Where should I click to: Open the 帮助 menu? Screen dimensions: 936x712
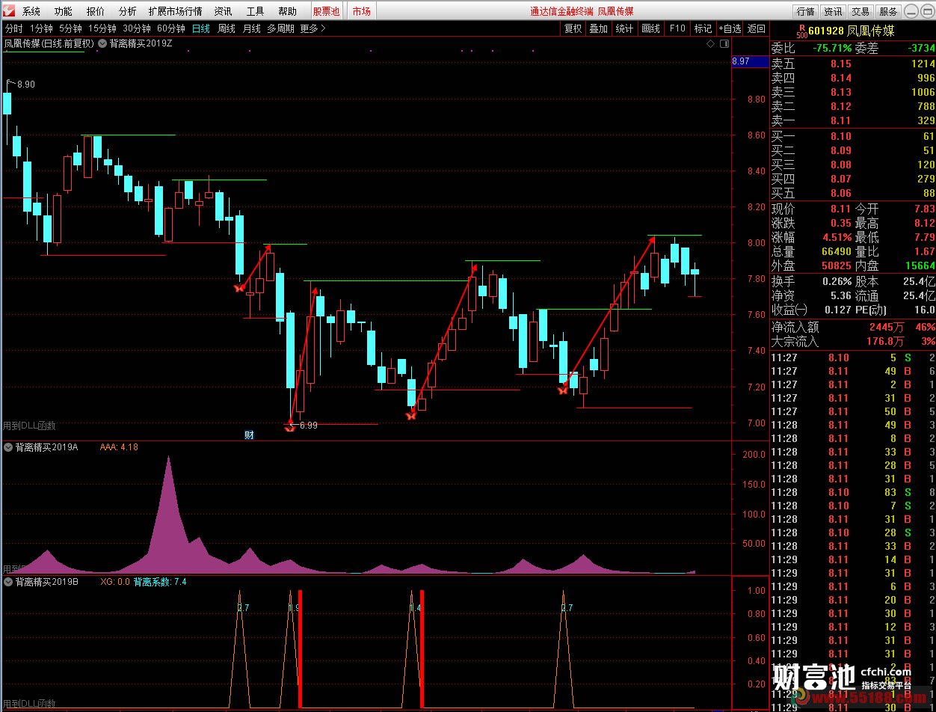(x=287, y=11)
